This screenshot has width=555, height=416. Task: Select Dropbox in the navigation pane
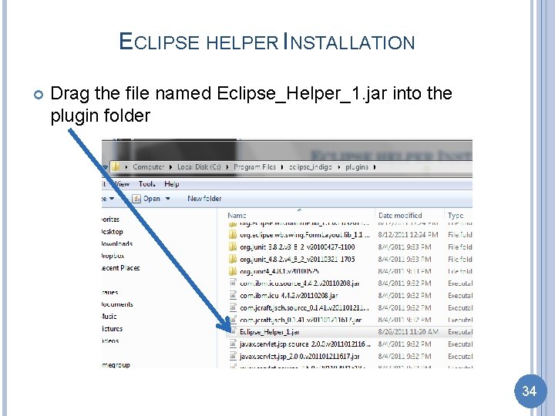(x=113, y=256)
